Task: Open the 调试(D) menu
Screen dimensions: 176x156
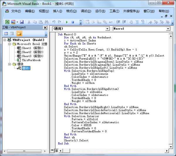Action: [x=86, y=11]
